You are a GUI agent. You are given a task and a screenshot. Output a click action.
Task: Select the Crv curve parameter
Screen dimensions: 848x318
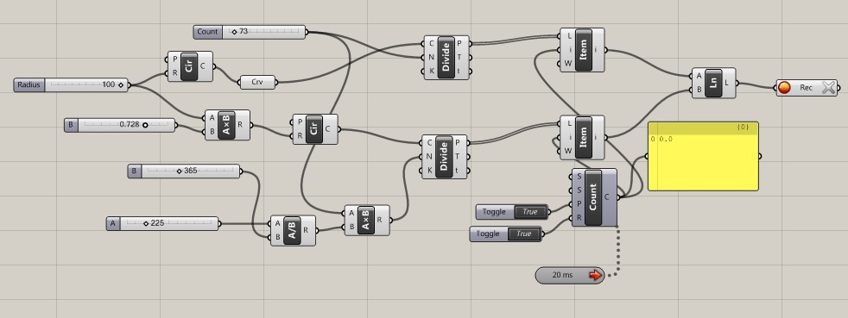[258, 82]
